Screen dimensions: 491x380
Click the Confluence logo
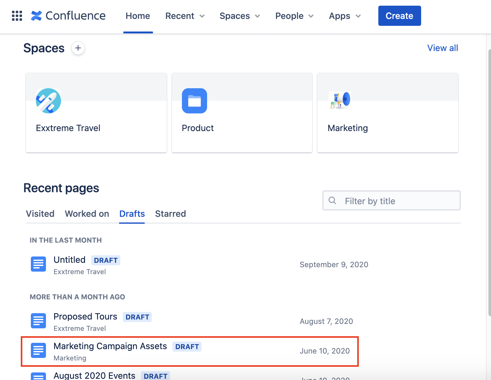(x=68, y=16)
